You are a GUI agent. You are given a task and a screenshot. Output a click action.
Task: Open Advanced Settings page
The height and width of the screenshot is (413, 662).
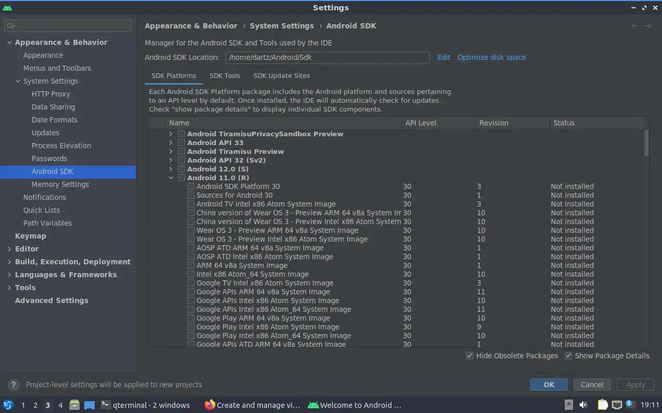52,300
